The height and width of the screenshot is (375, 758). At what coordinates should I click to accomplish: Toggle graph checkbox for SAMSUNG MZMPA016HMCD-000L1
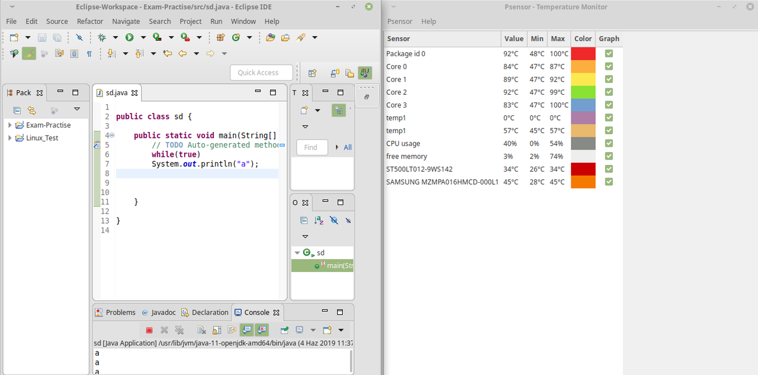pos(609,182)
